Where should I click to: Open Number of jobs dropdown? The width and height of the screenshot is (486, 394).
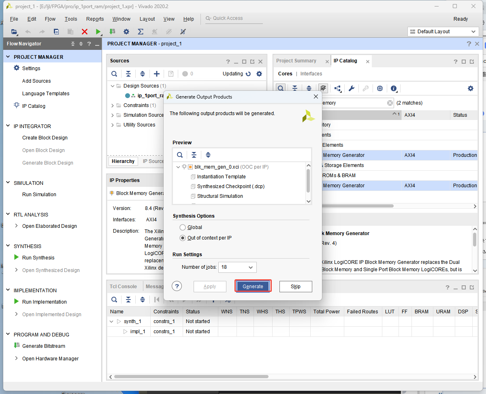click(x=237, y=267)
